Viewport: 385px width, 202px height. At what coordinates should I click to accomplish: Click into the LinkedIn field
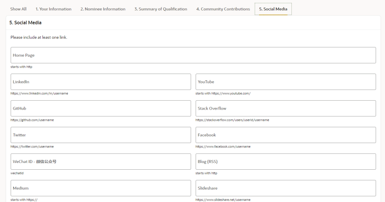(101, 82)
